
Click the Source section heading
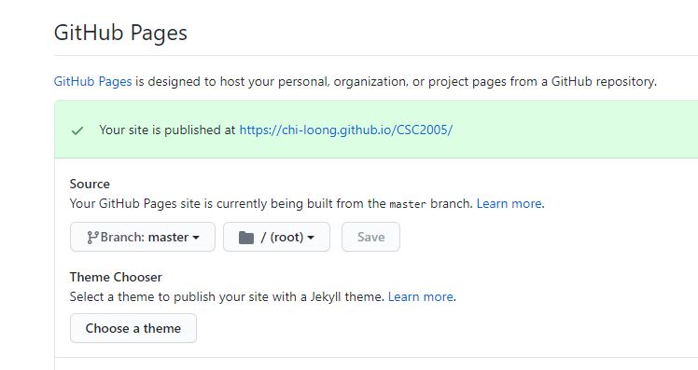click(90, 185)
